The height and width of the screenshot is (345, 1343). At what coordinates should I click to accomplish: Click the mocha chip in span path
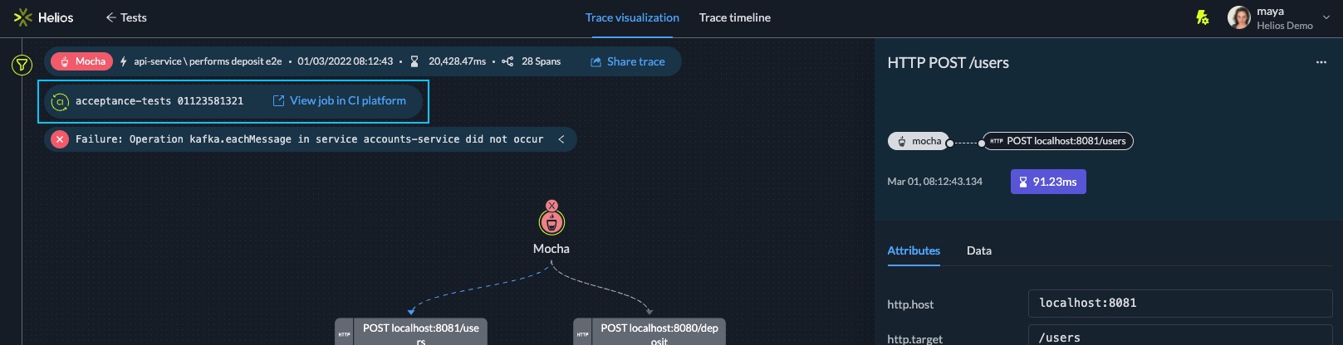point(919,141)
